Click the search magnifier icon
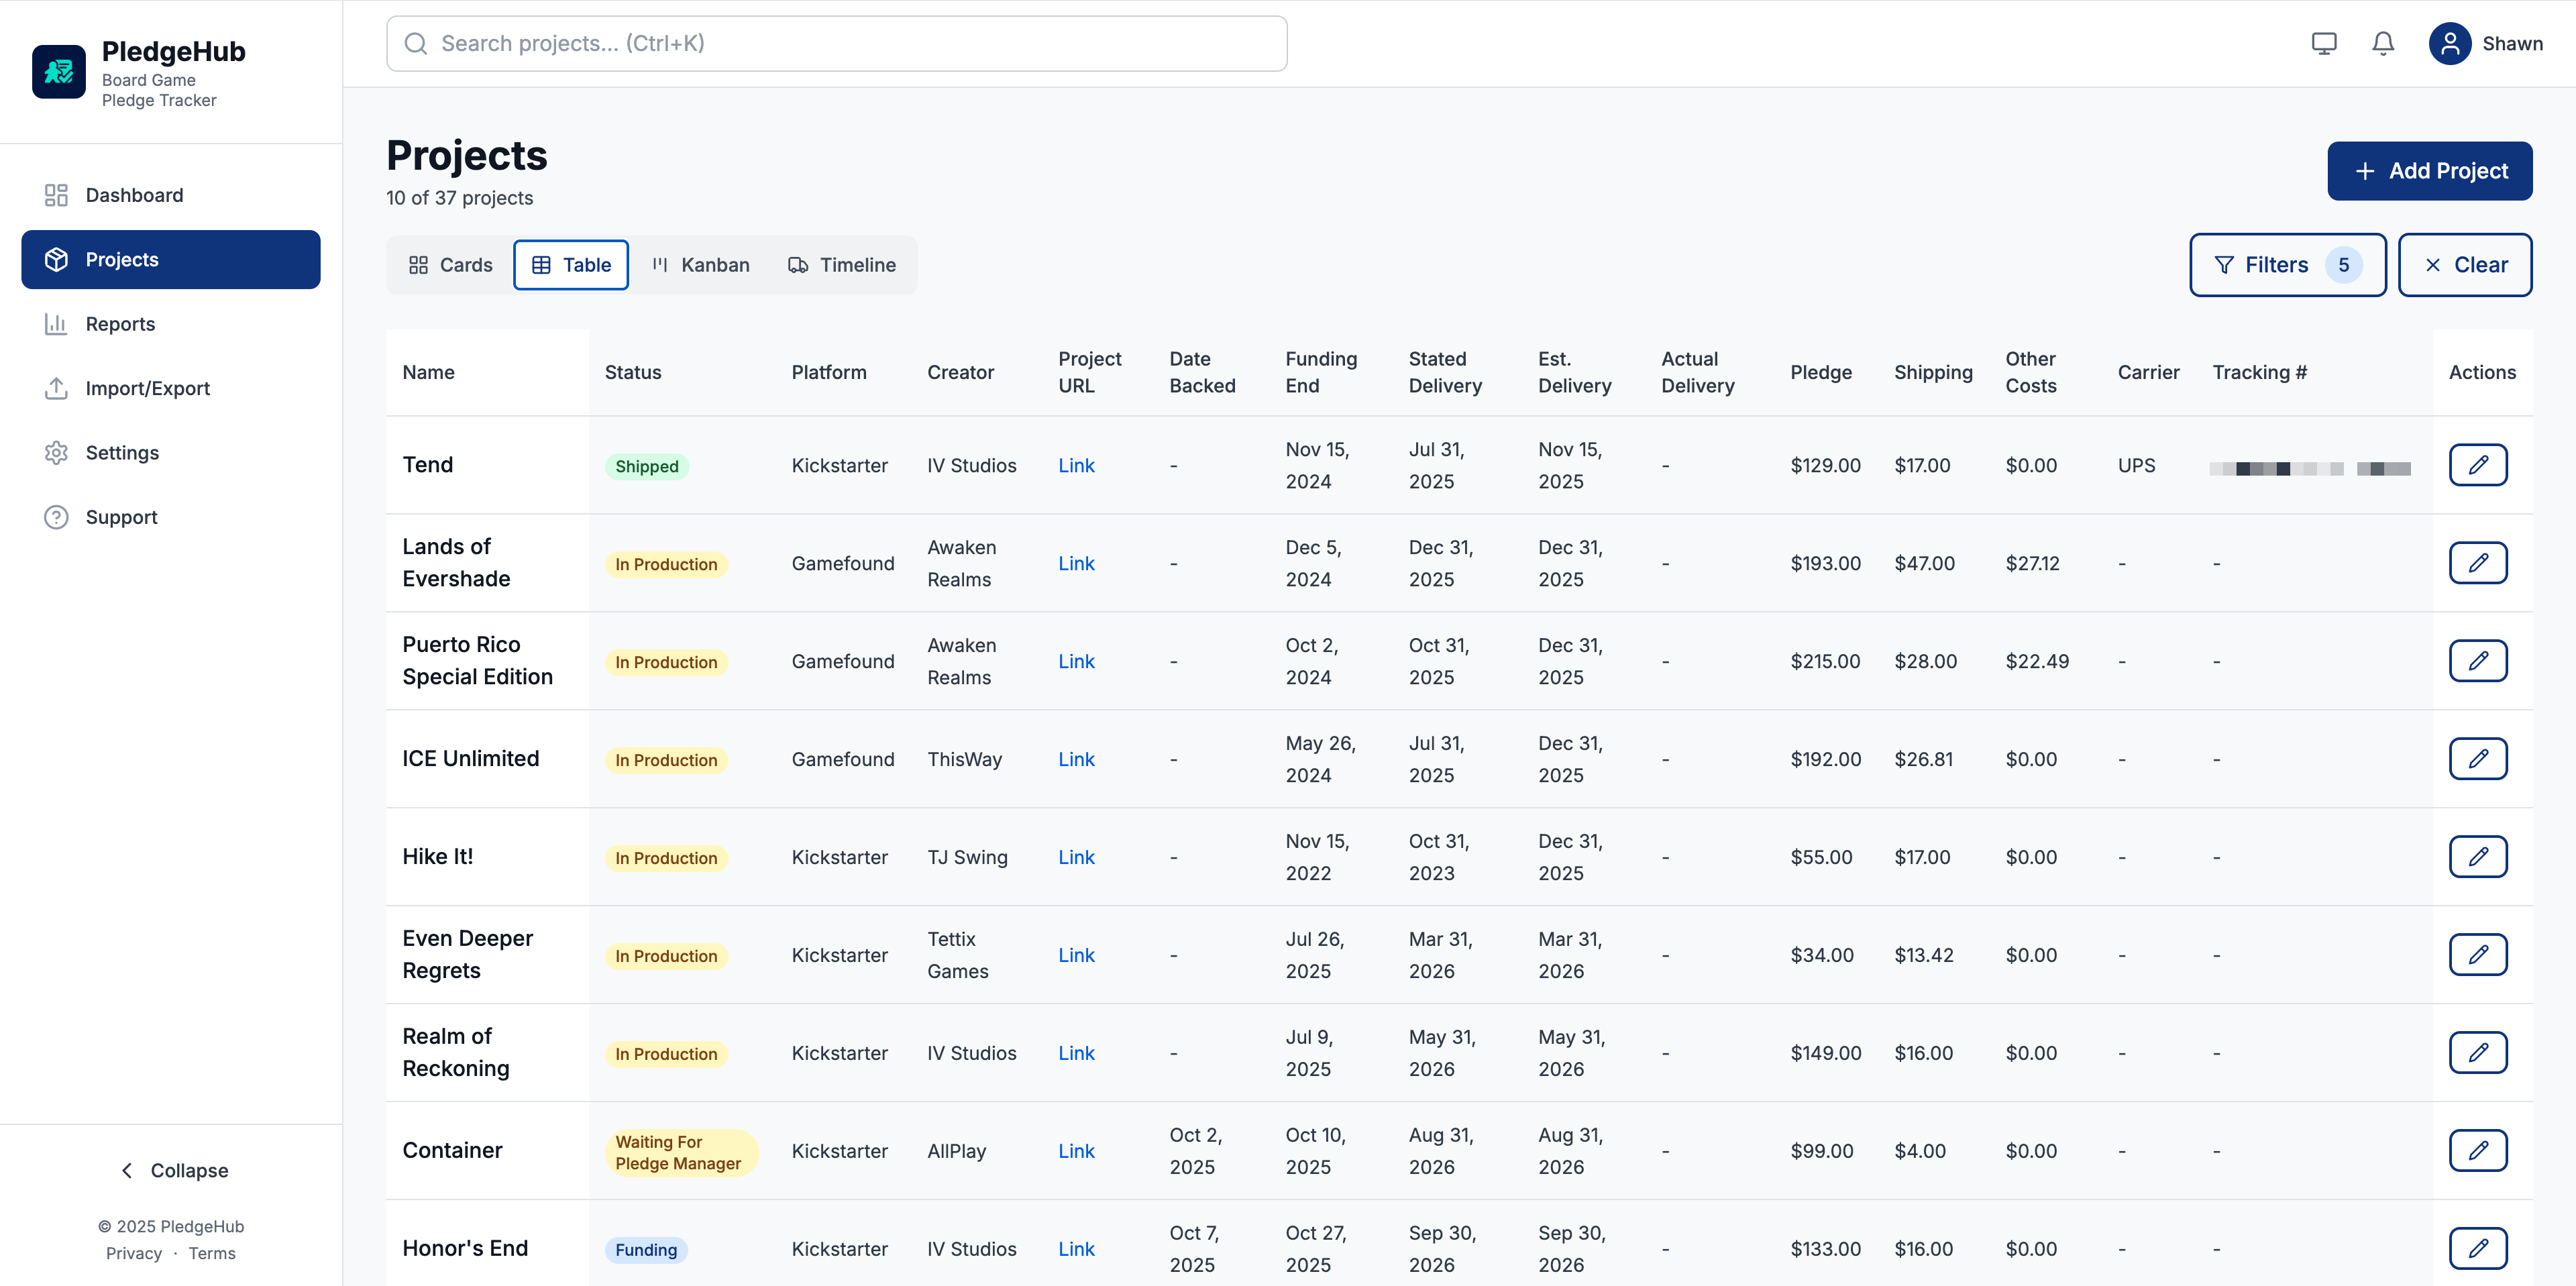The height and width of the screenshot is (1286, 2576). 416,43
